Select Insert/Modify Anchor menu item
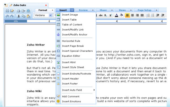170x107 pixels. click(x=76, y=35)
